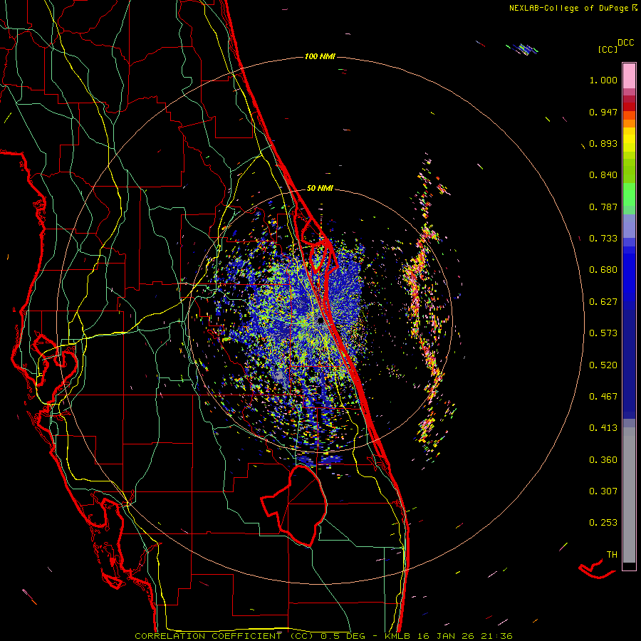Click the Correlation Coefficient product caption
Viewport: 641px width, 641px height.
[x=323, y=636]
